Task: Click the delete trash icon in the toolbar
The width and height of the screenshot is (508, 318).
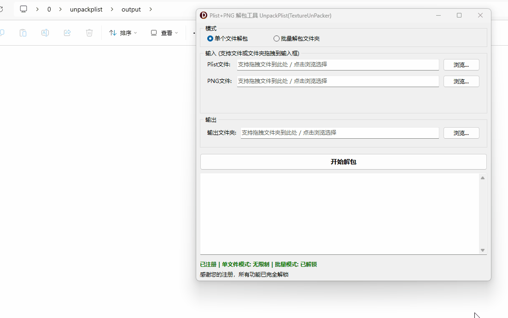Action: tap(89, 32)
